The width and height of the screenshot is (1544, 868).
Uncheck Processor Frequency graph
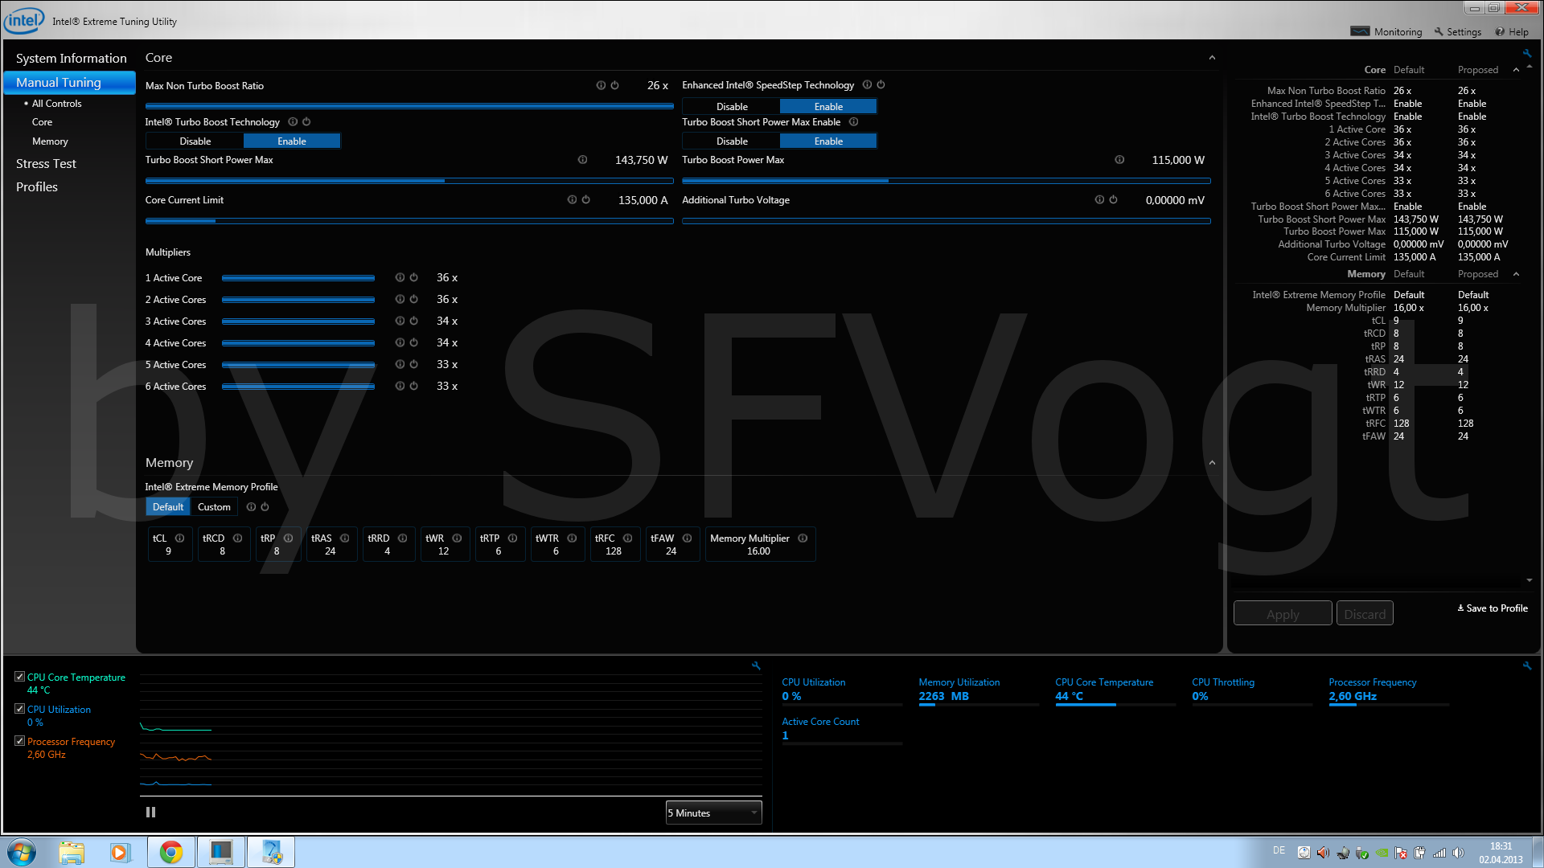tap(19, 741)
